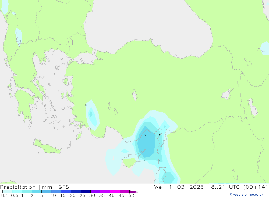Viewport: 269px width, 197px height.
Task: Click the precipitation value 3 on the map
Action: 145,135
